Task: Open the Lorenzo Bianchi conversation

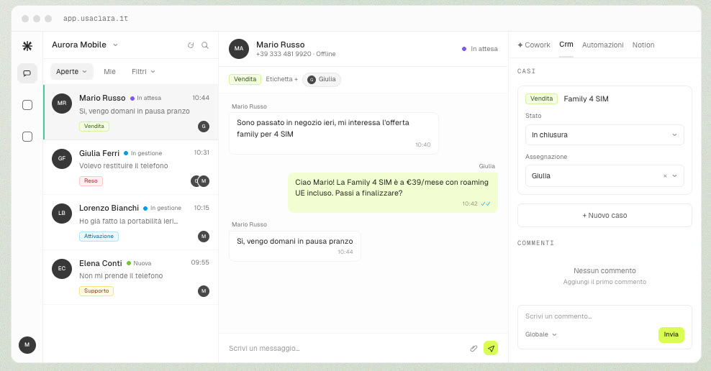Action: point(130,222)
